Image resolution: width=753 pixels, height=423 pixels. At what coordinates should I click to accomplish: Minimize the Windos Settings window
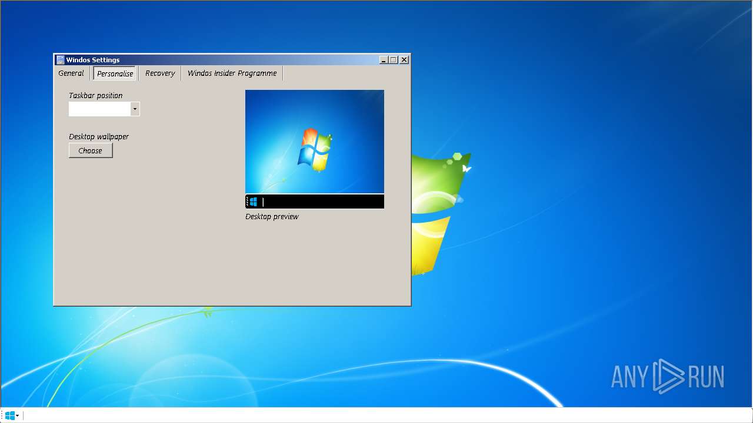click(384, 60)
